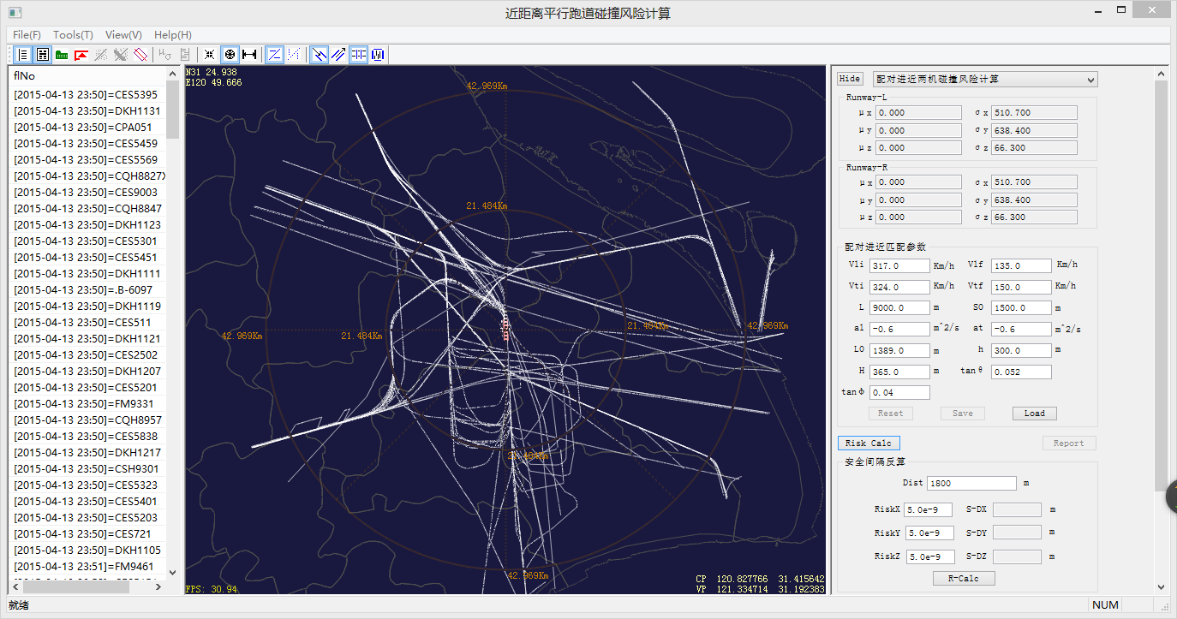Image resolution: width=1177 pixels, height=619 pixels.
Task: Click the grid table view toolbar icon
Action: point(42,55)
